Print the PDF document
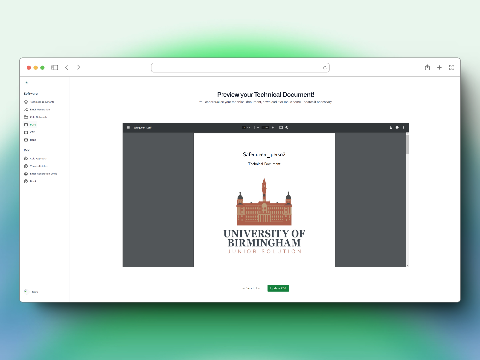This screenshot has width=480, height=360. [397, 128]
